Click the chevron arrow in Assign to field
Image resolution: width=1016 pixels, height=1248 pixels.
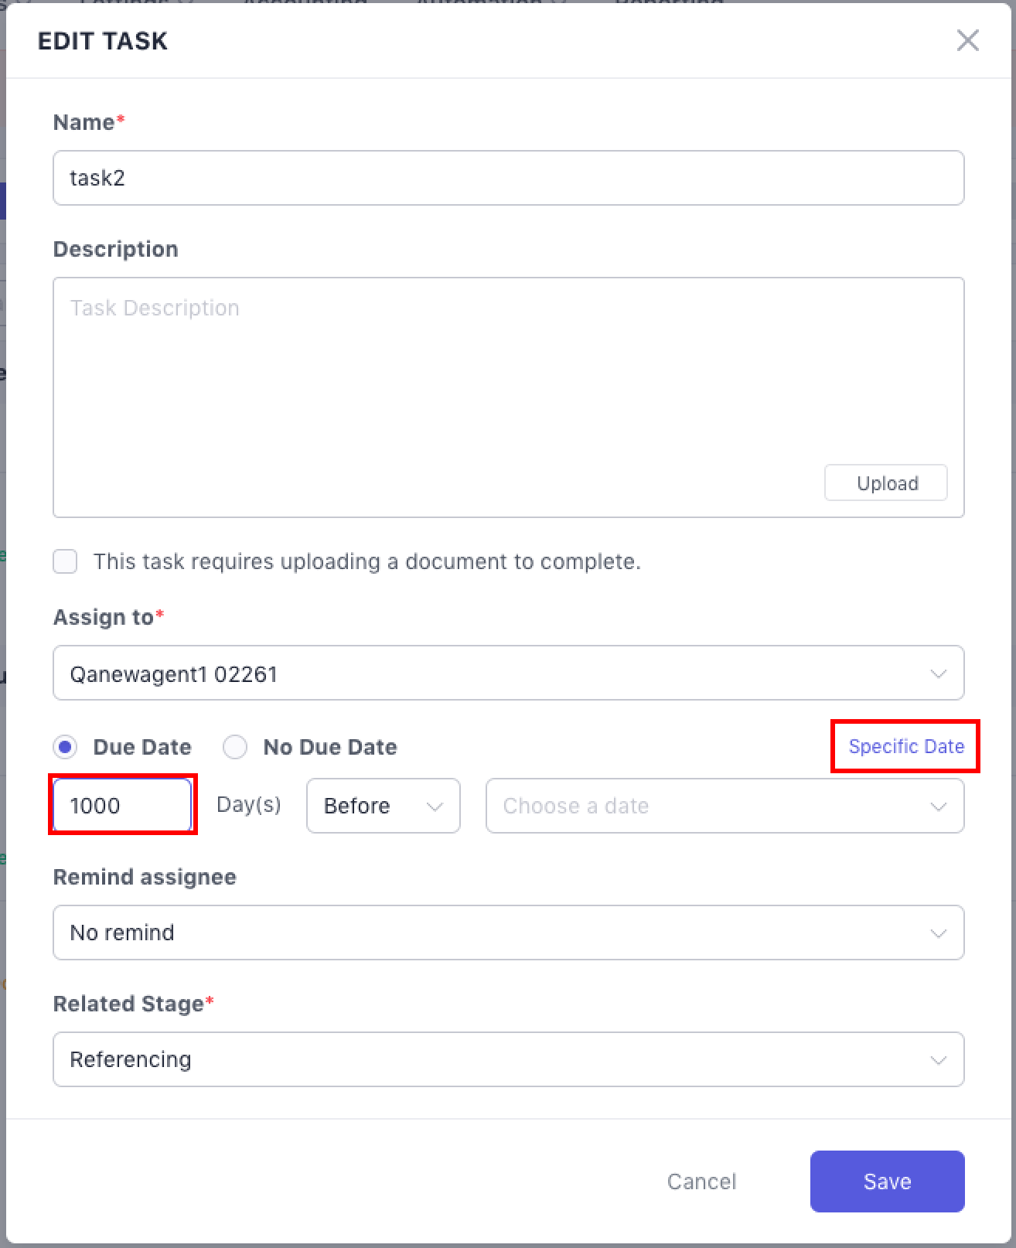point(938,673)
